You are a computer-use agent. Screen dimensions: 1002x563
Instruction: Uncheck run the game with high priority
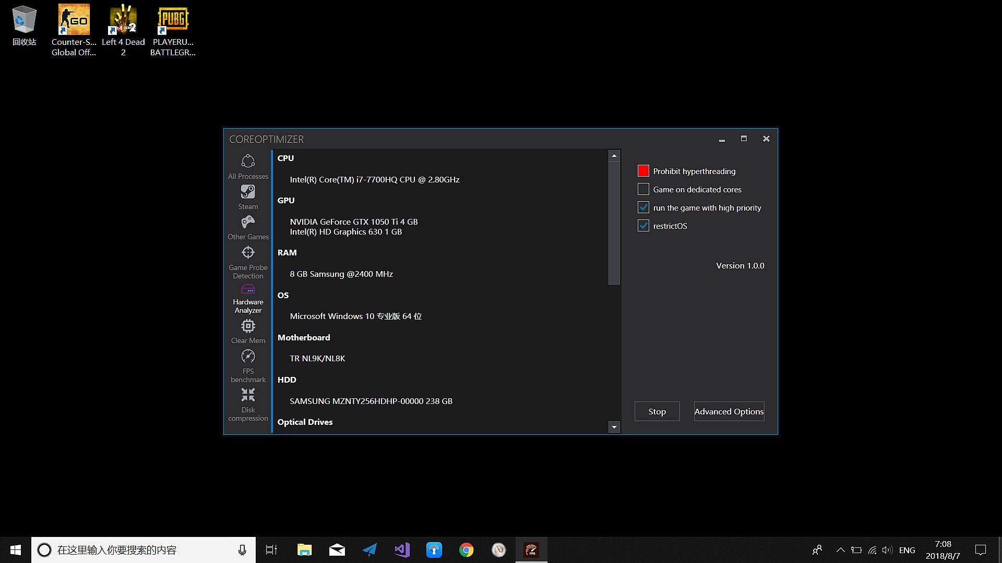[x=643, y=207]
